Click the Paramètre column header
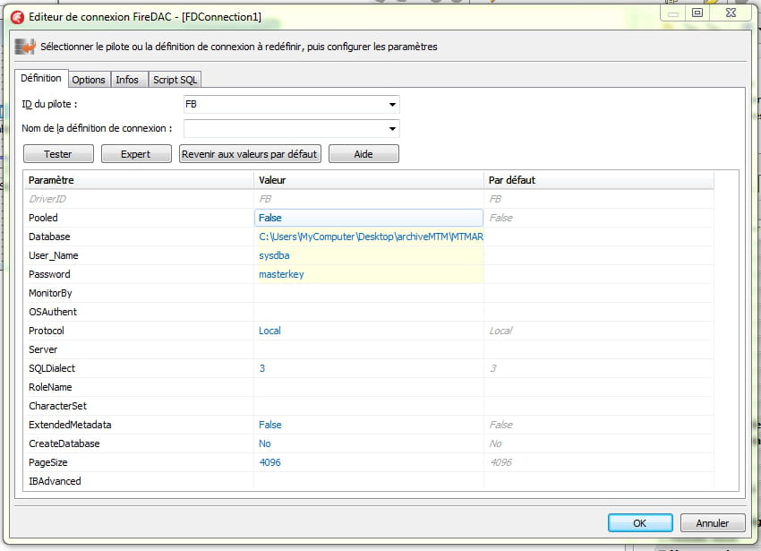761x551 pixels. point(138,180)
